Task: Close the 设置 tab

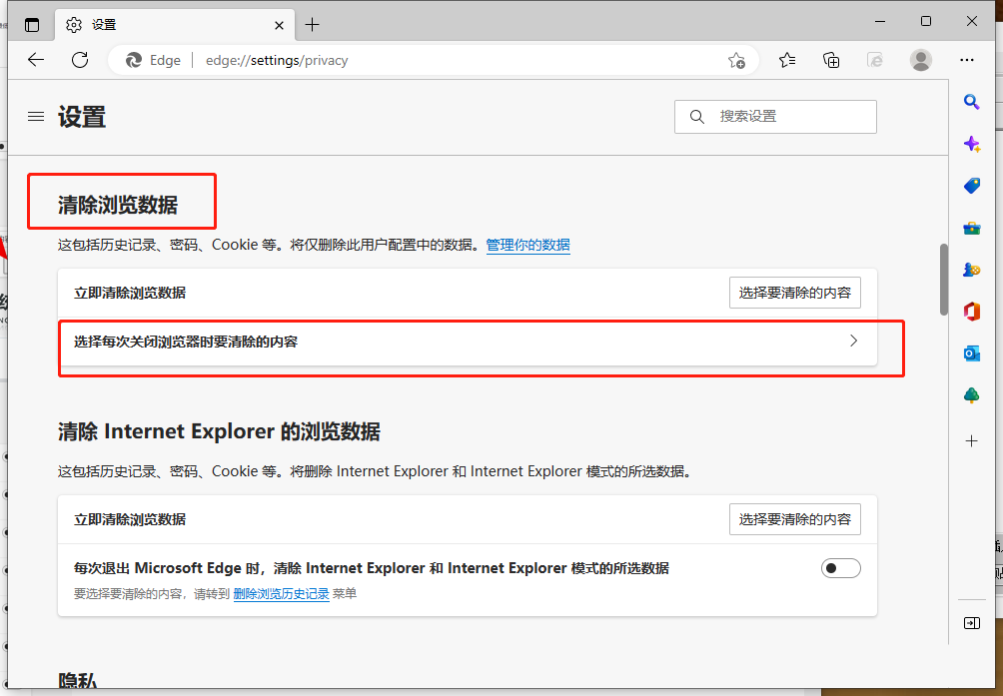Action: [279, 25]
